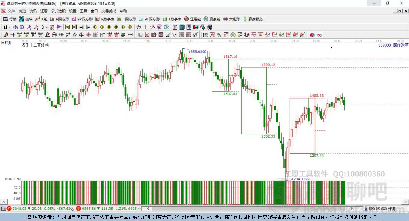Click the red floppy save icon

[x=196, y=27]
